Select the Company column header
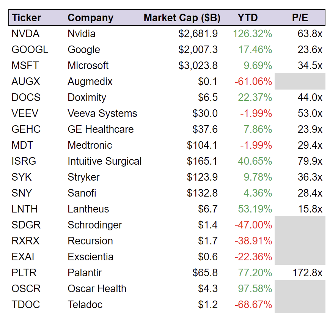This screenshot has height=318, width=330. tap(90, 18)
